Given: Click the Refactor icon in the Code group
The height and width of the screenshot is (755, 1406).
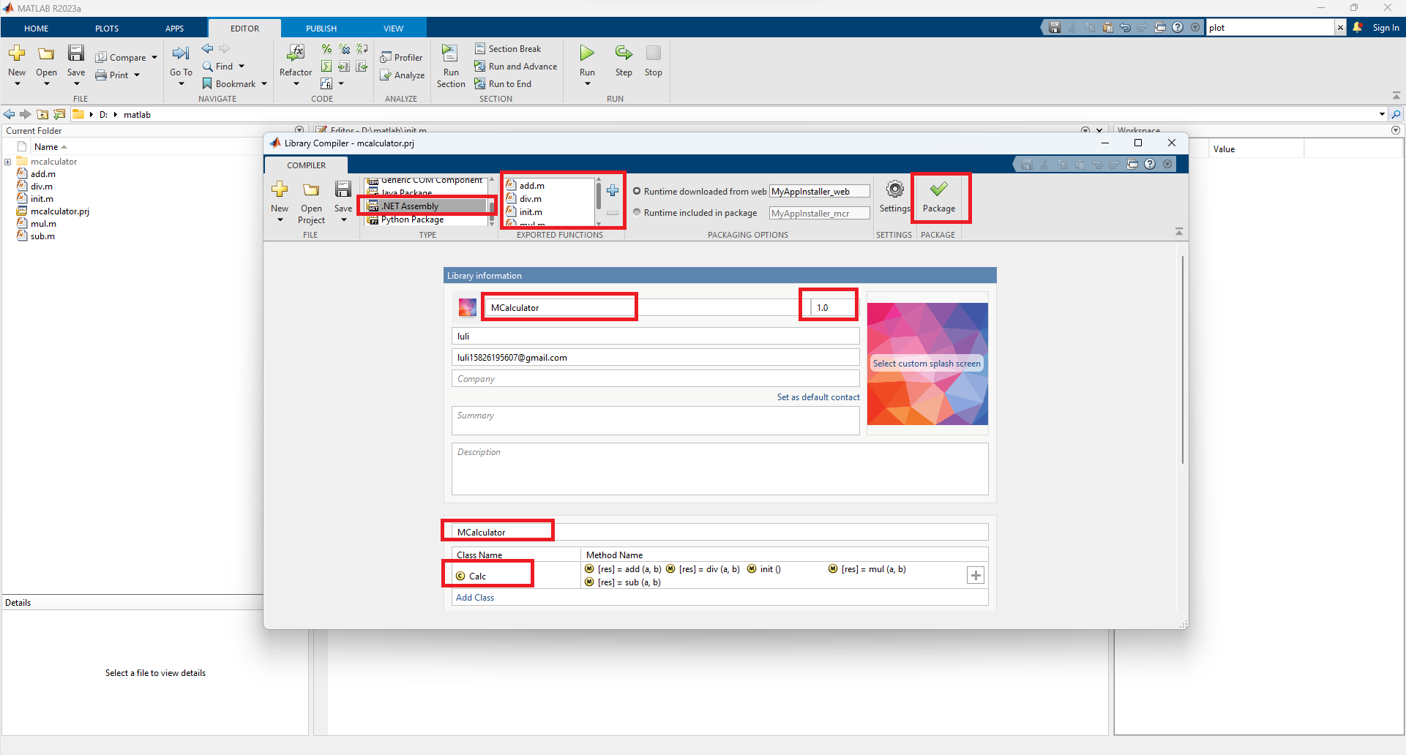Looking at the screenshot, I should (x=296, y=53).
